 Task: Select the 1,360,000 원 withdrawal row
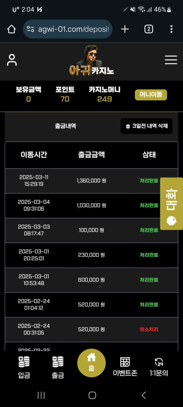[91, 181]
